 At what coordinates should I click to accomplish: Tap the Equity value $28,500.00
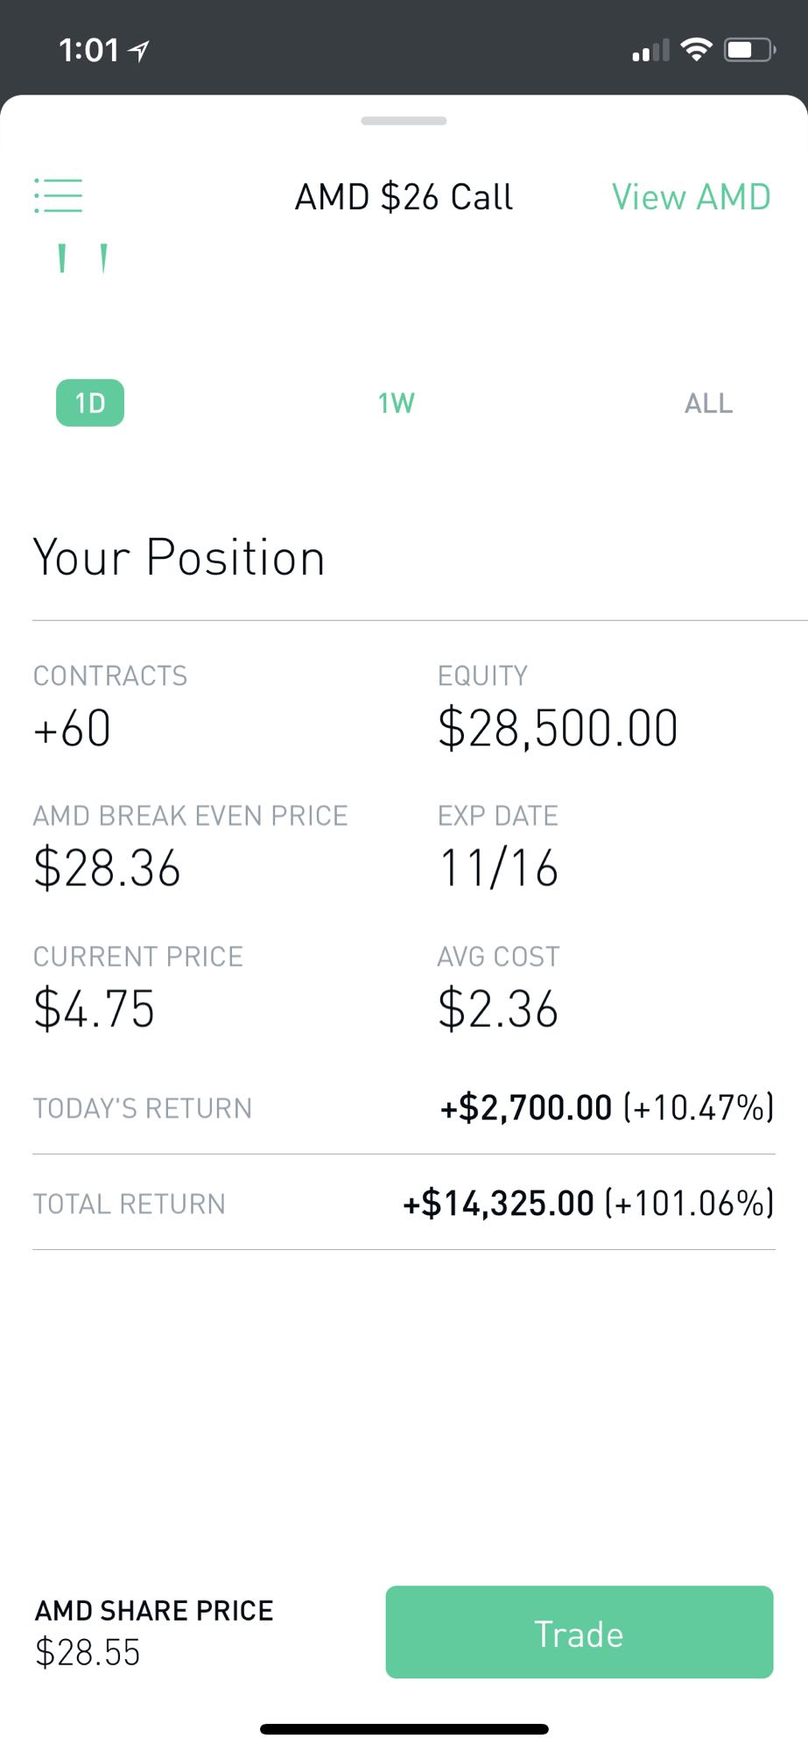point(558,728)
